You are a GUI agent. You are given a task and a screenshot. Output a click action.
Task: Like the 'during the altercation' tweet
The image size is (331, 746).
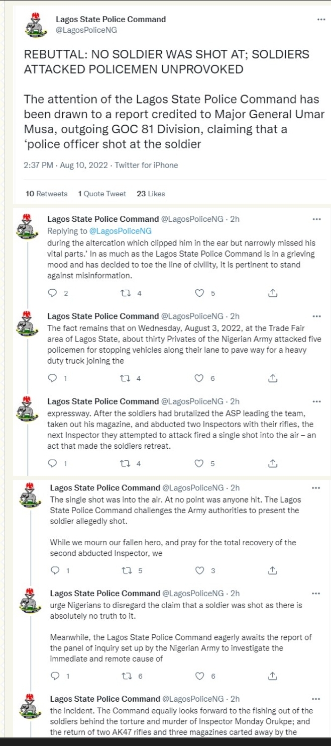pos(200,293)
